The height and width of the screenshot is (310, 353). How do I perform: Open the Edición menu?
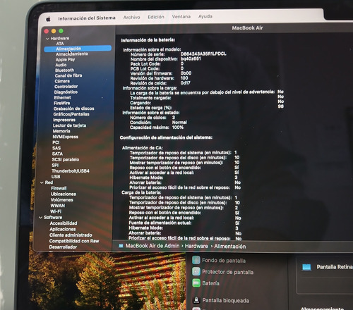[156, 17]
